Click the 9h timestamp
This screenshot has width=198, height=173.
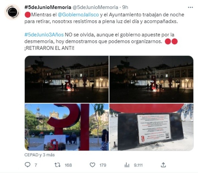click(125, 7)
